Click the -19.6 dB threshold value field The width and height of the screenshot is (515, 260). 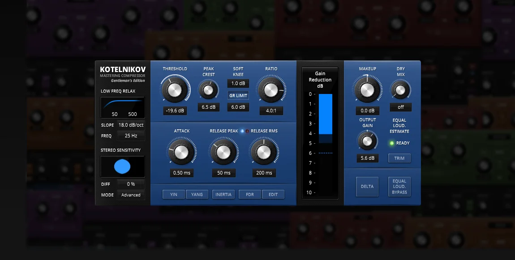coord(175,111)
